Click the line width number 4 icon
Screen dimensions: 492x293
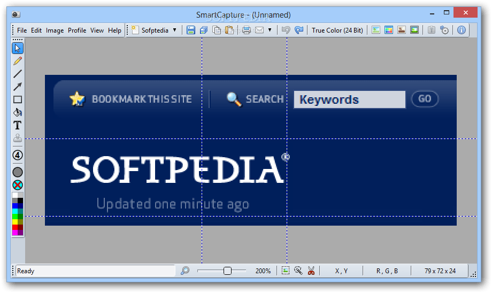[18, 155]
